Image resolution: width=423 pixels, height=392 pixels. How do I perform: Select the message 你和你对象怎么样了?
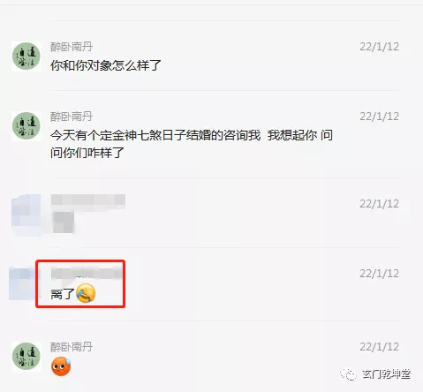tap(106, 65)
